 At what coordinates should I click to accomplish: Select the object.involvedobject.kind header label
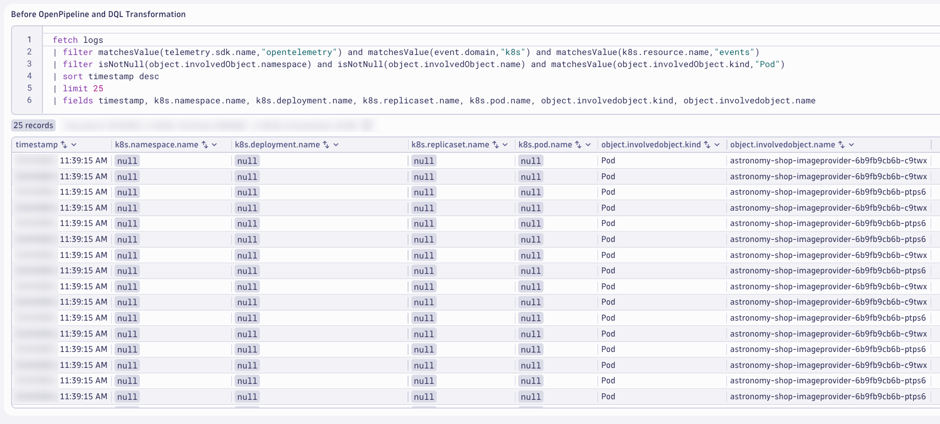pyautogui.click(x=651, y=145)
